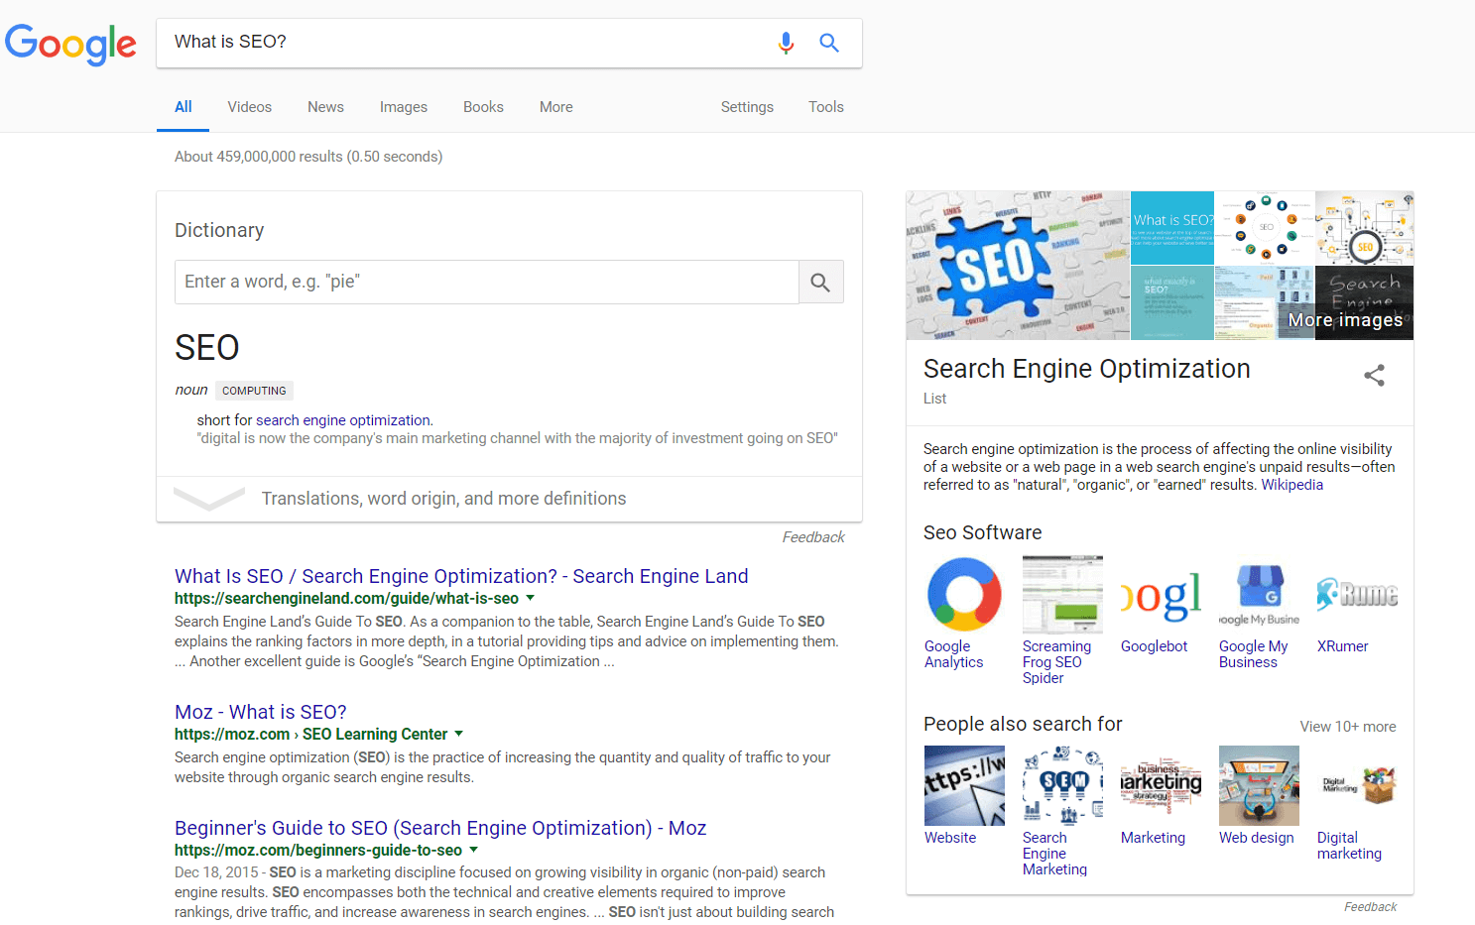Click the 'About 459,000,000 results' text

coord(308,157)
